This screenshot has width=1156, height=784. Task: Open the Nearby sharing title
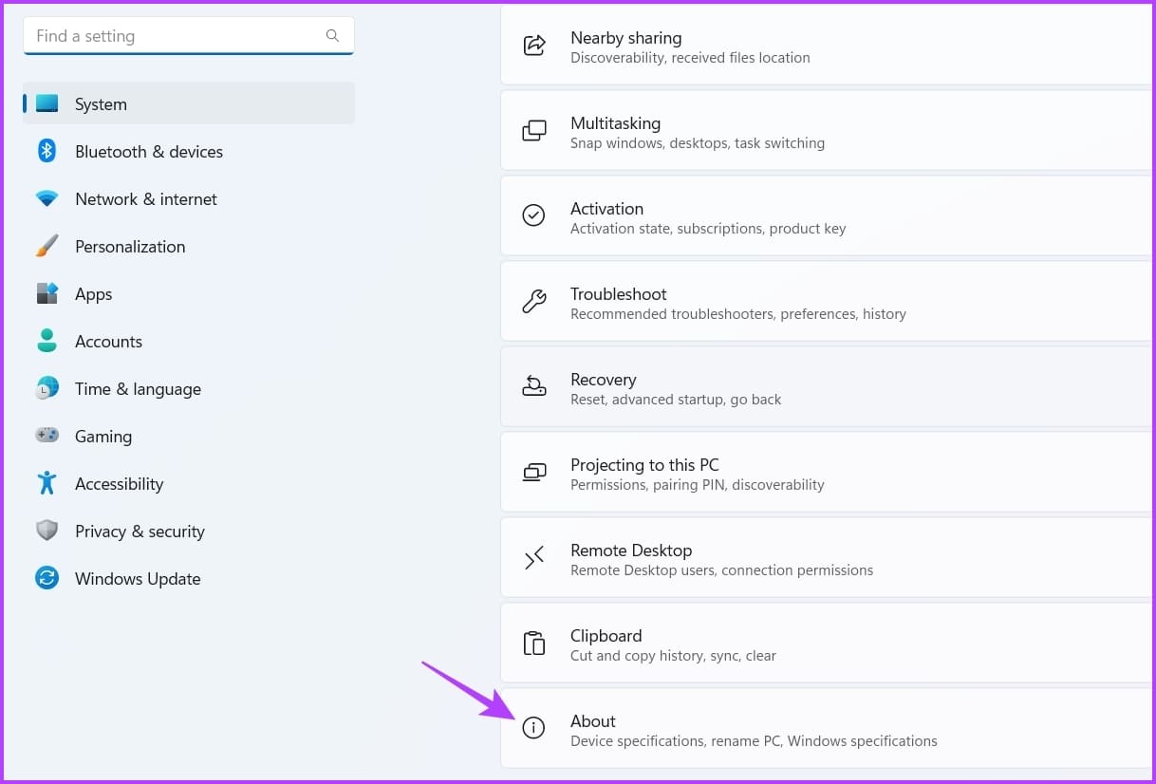(x=625, y=38)
